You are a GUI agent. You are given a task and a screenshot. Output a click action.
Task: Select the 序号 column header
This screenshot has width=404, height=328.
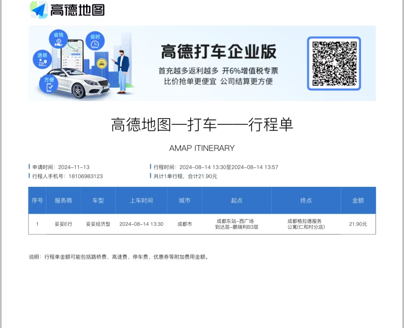[x=37, y=200]
